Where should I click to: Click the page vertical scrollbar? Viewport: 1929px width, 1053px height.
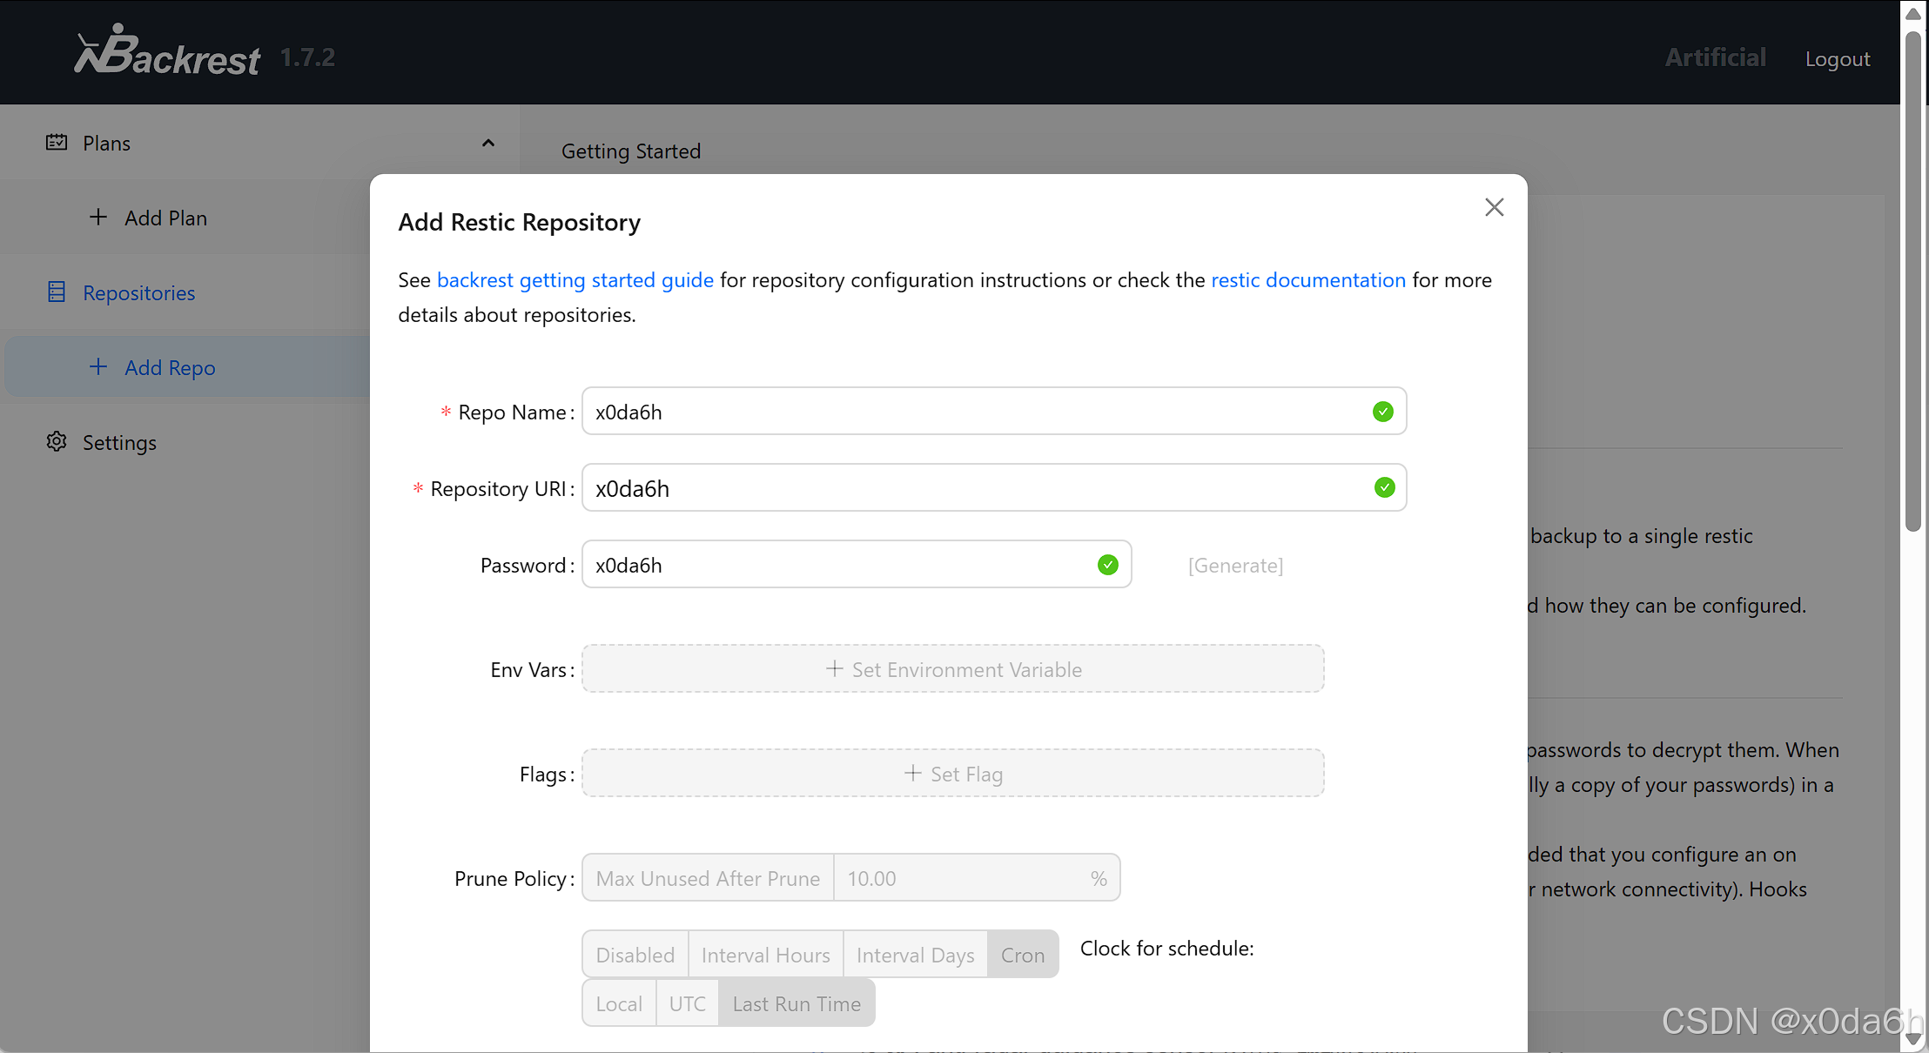1912,278
